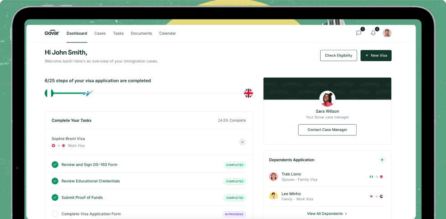Expand View All Dependents
Image resolution: width=446 pixels, height=219 pixels.
(x=327, y=214)
